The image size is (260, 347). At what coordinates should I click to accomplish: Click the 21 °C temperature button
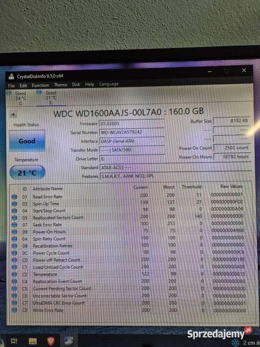pos(27,173)
